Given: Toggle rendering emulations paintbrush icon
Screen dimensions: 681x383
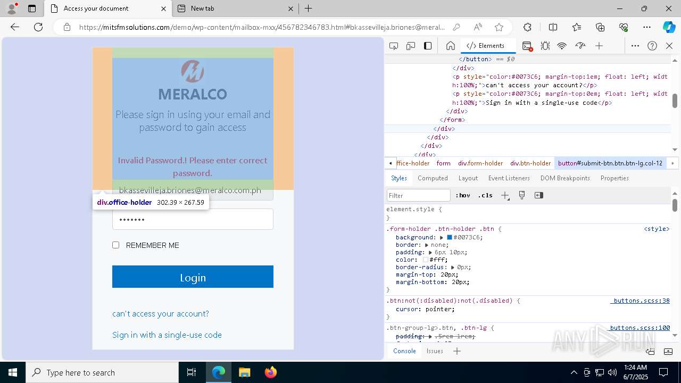Looking at the screenshot, I should click(522, 195).
